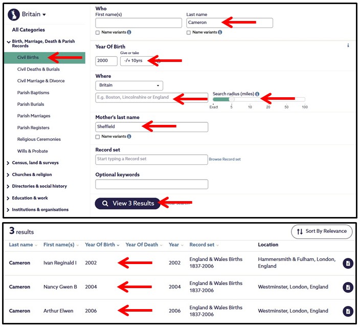Open record icon for Arthur Elwen
The image size is (360, 327).
348,311
